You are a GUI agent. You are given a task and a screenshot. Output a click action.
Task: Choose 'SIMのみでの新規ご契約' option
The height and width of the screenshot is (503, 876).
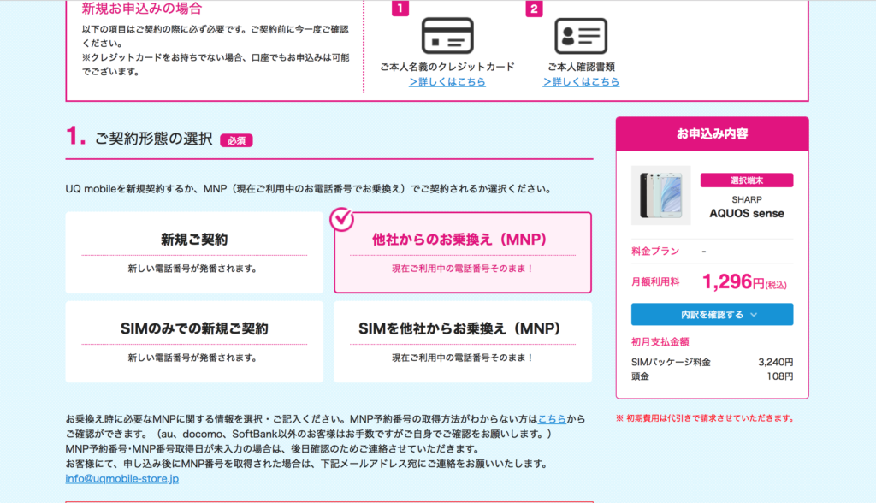(194, 341)
